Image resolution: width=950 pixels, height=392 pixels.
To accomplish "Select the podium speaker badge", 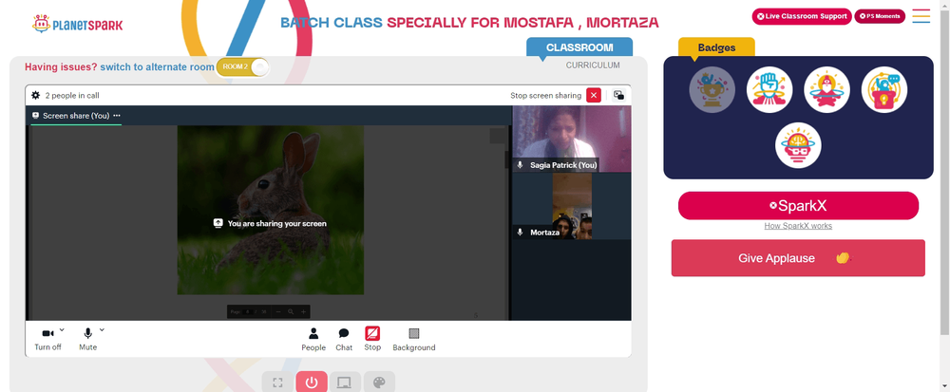I will [883, 89].
